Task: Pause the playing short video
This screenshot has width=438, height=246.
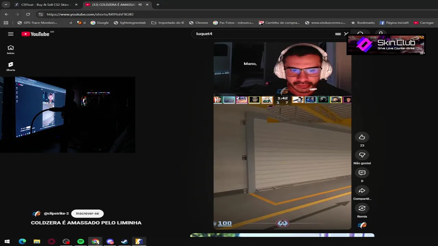Action: [282, 136]
